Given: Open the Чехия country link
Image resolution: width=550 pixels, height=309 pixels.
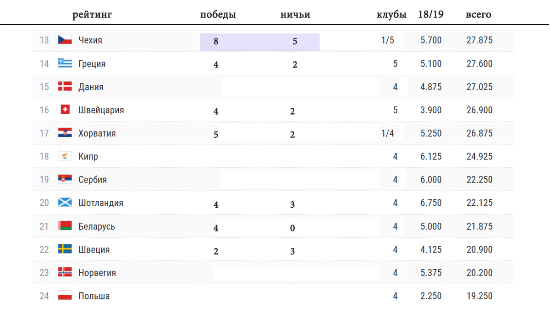Looking at the screenshot, I should tap(90, 40).
